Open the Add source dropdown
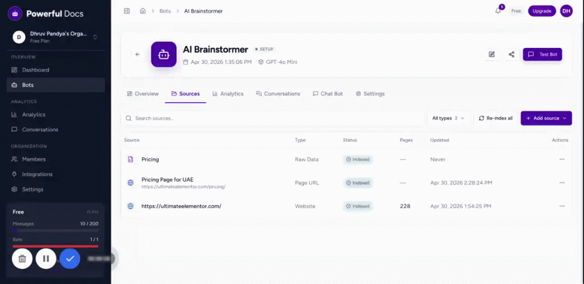 pyautogui.click(x=546, y=119)
